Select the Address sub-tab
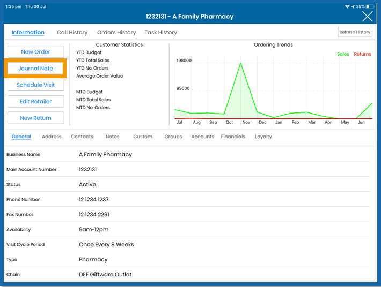The width and height of the screenshot is (381, 287). tap(52, 137)
